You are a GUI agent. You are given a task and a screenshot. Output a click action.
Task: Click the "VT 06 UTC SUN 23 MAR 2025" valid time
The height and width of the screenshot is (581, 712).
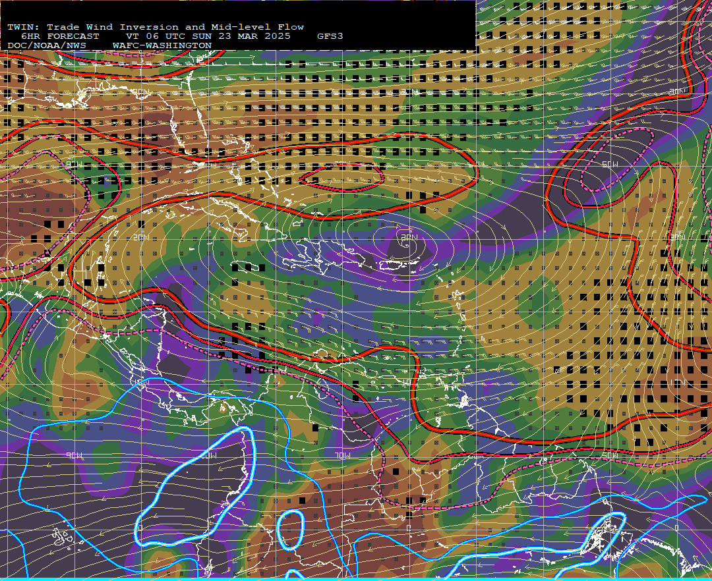coord(208,36)
